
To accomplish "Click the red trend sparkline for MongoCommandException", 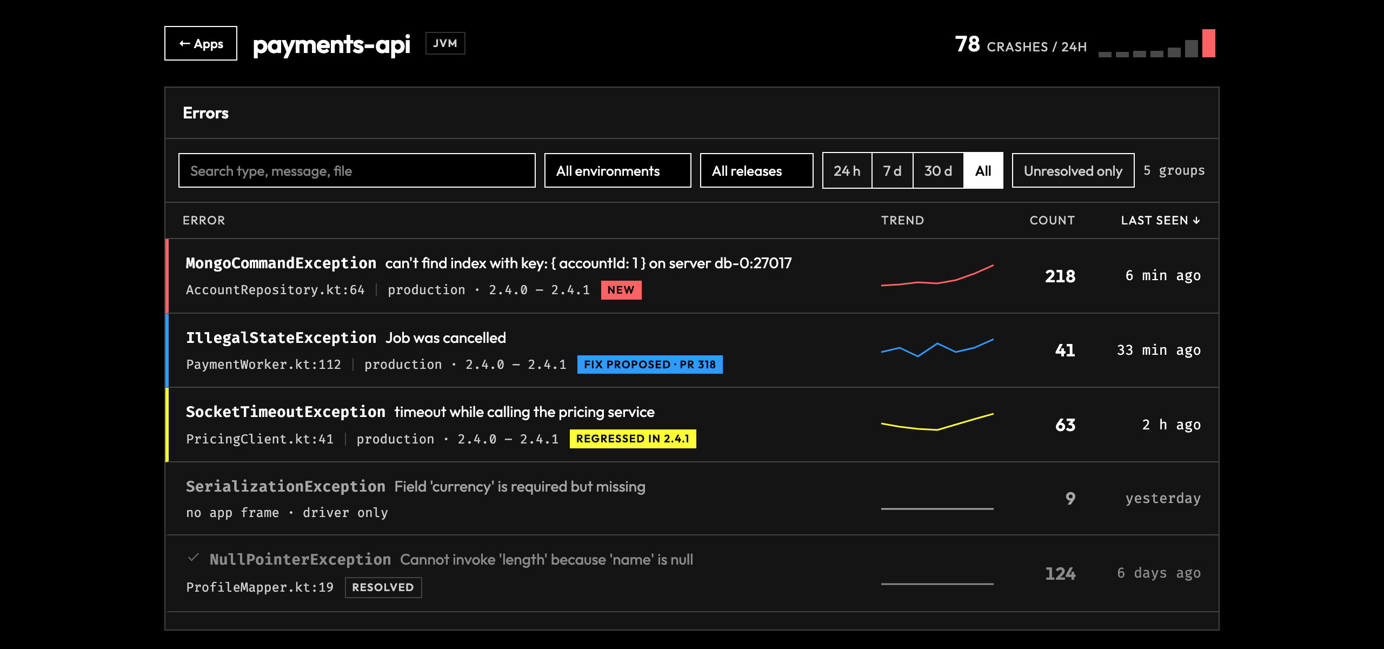I will [x=937, y=275].
